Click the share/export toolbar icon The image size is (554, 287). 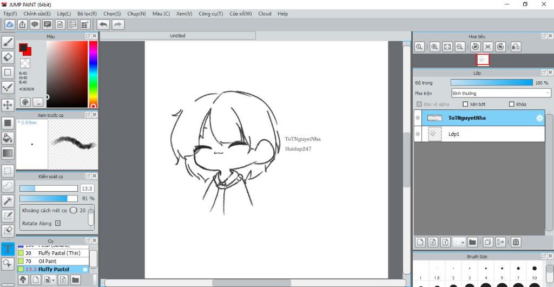[x=22, y=24]
